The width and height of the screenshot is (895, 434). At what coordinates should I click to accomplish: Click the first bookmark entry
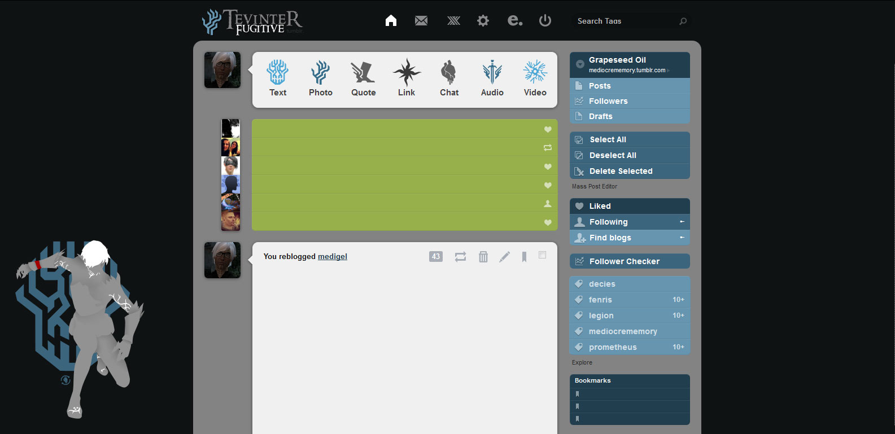(x=630, y=394)
